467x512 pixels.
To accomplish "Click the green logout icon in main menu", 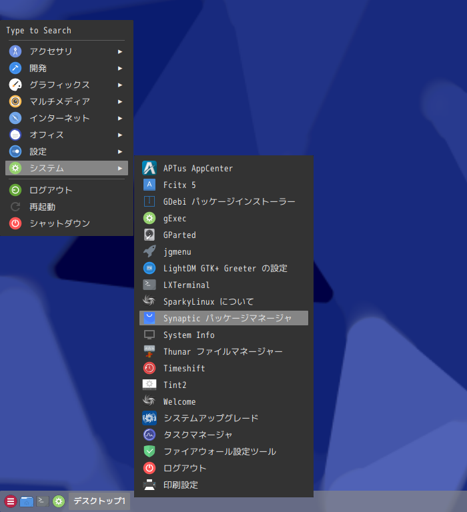I will pos(15,190).
